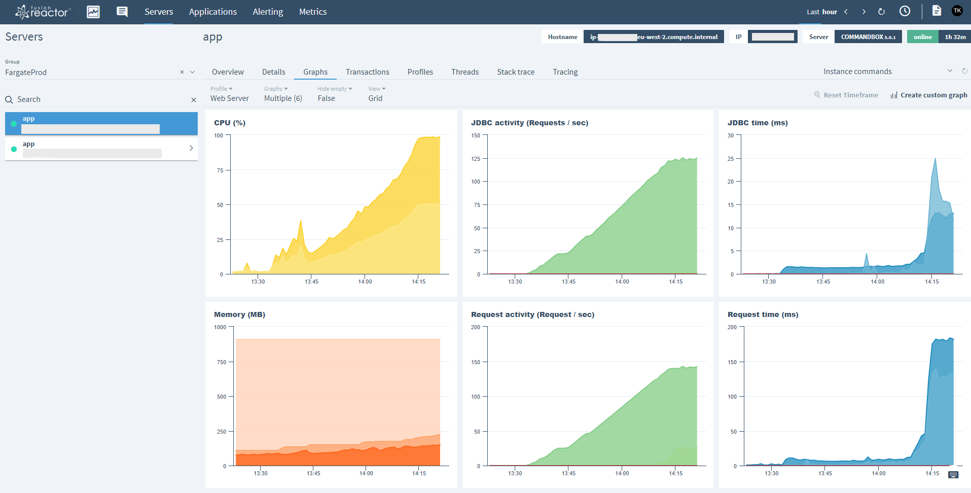Open the graph dashboard icon in top bar
The image size is (971, 493).
(x=93, y=12)
